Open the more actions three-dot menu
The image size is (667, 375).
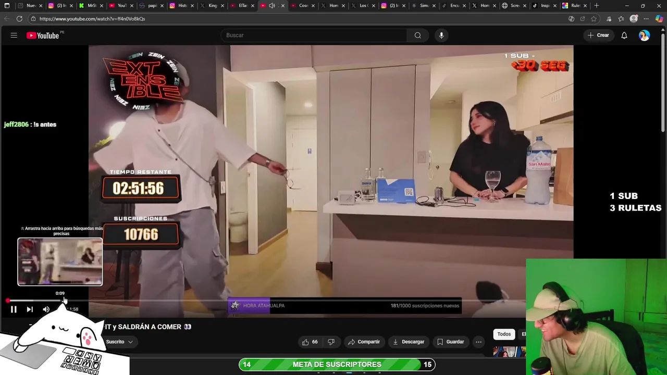coord(478,342)
